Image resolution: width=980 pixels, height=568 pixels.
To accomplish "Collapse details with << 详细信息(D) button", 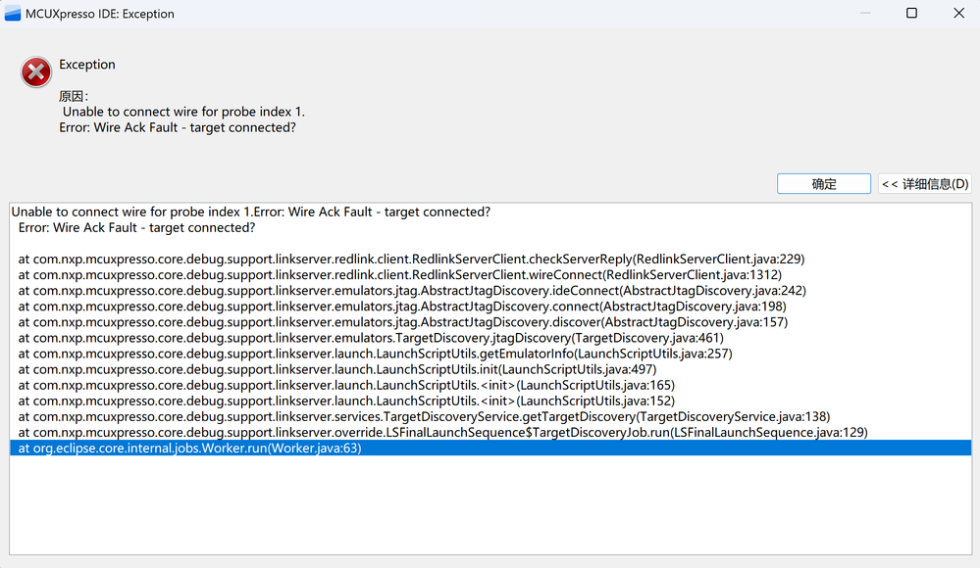I will click(924, 183).
